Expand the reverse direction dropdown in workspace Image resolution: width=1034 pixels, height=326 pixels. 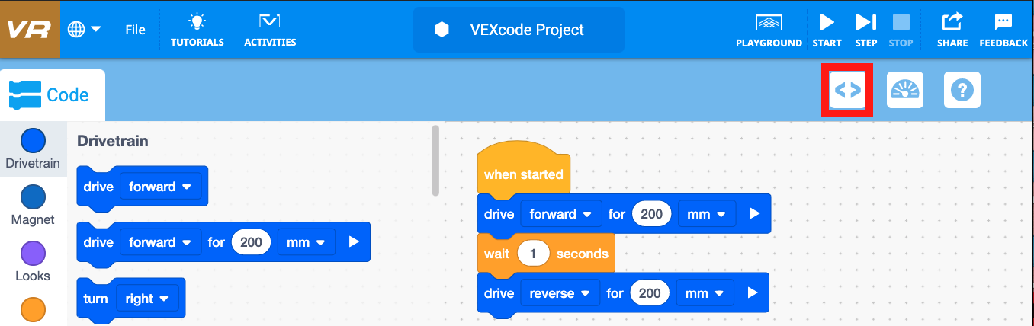click(560, 293)
